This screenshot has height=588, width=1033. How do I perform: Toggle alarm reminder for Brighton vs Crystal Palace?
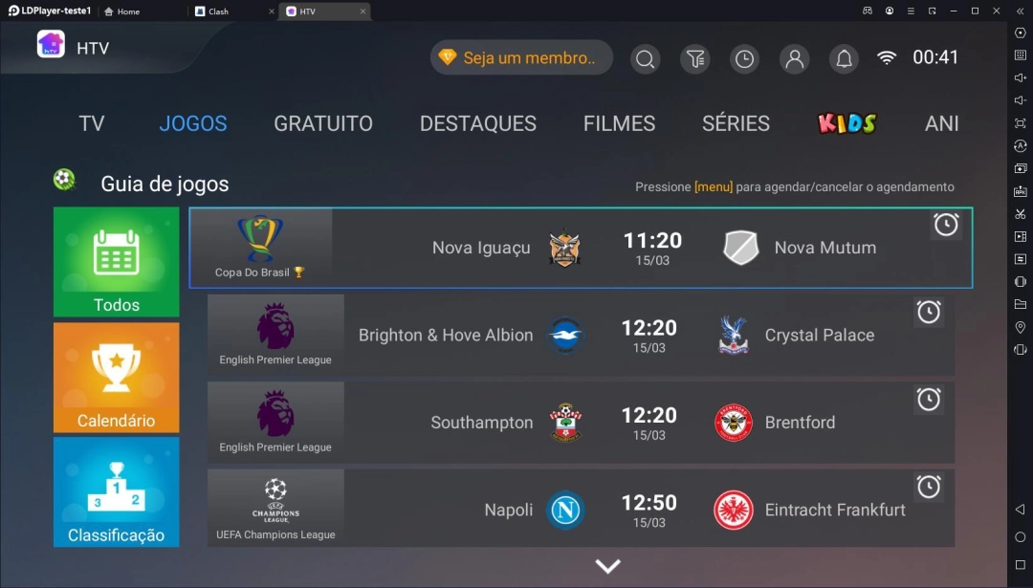pos(929,312)
